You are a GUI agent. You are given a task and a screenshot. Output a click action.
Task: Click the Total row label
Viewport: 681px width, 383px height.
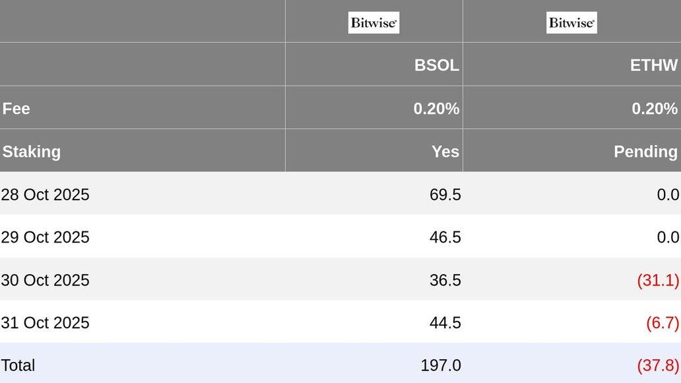click(x=18, y=365)
